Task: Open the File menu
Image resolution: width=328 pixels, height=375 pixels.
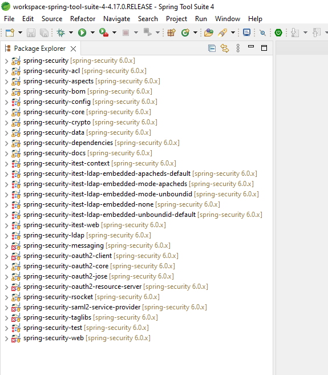Action: pos(9,19)
